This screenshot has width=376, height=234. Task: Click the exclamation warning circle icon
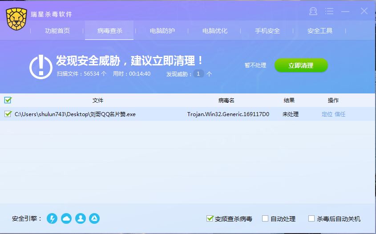(41, 67)
